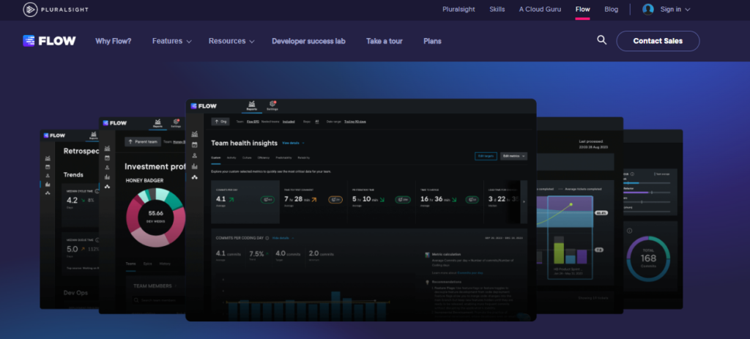Screen dimensions: 750x339
Task: Click the Search team members field
Action: click(159, 300)
